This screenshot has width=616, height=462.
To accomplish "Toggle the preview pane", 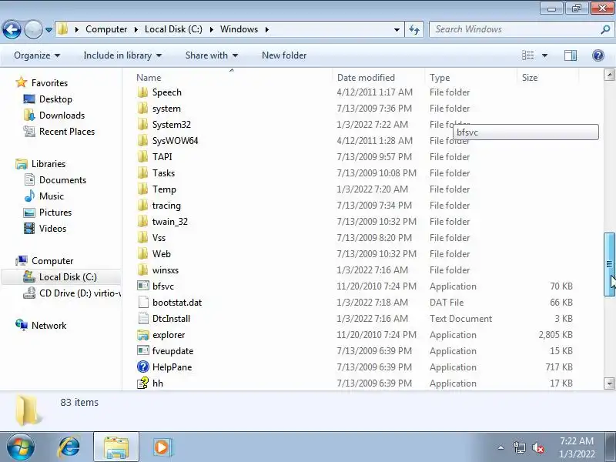I will [x=571, y=55].
